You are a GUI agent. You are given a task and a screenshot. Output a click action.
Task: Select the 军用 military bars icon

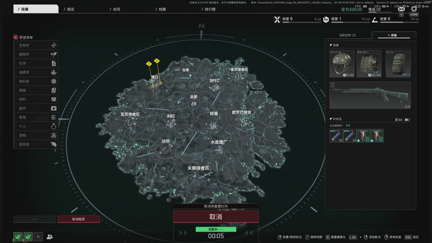pyautogui.click(x=53, y=117)
